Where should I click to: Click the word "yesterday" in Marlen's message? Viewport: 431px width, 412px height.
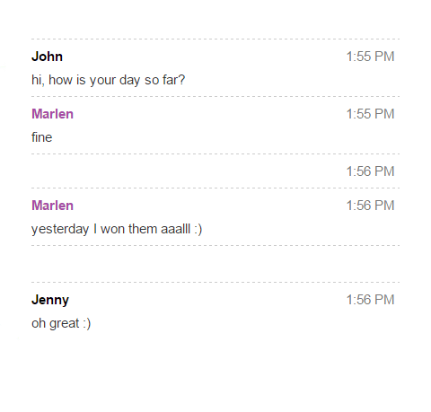point(60,230)
